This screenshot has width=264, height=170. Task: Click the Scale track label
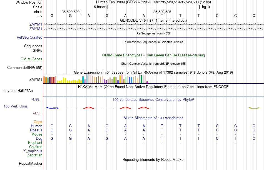tap(38, 7)
